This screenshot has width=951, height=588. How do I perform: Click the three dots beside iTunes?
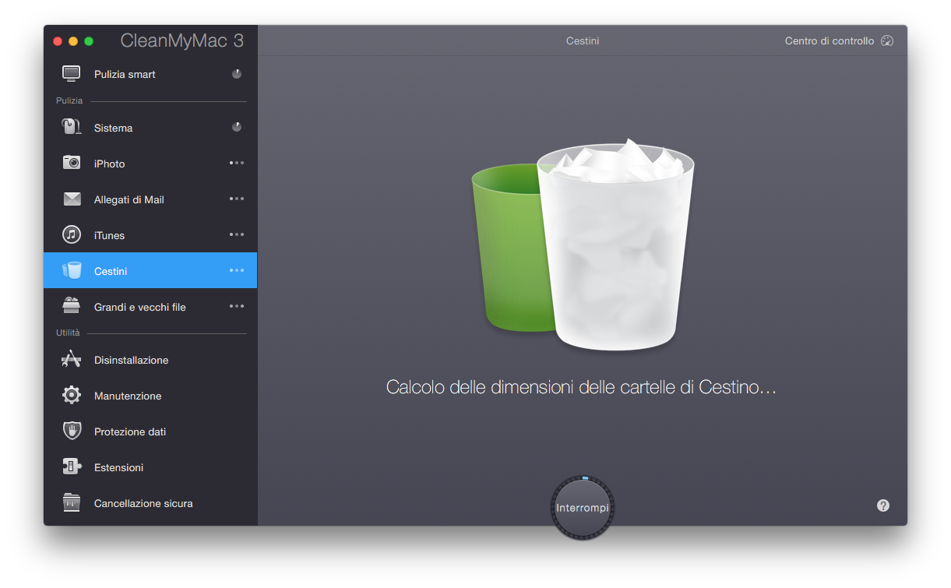[x=237, y=234]
